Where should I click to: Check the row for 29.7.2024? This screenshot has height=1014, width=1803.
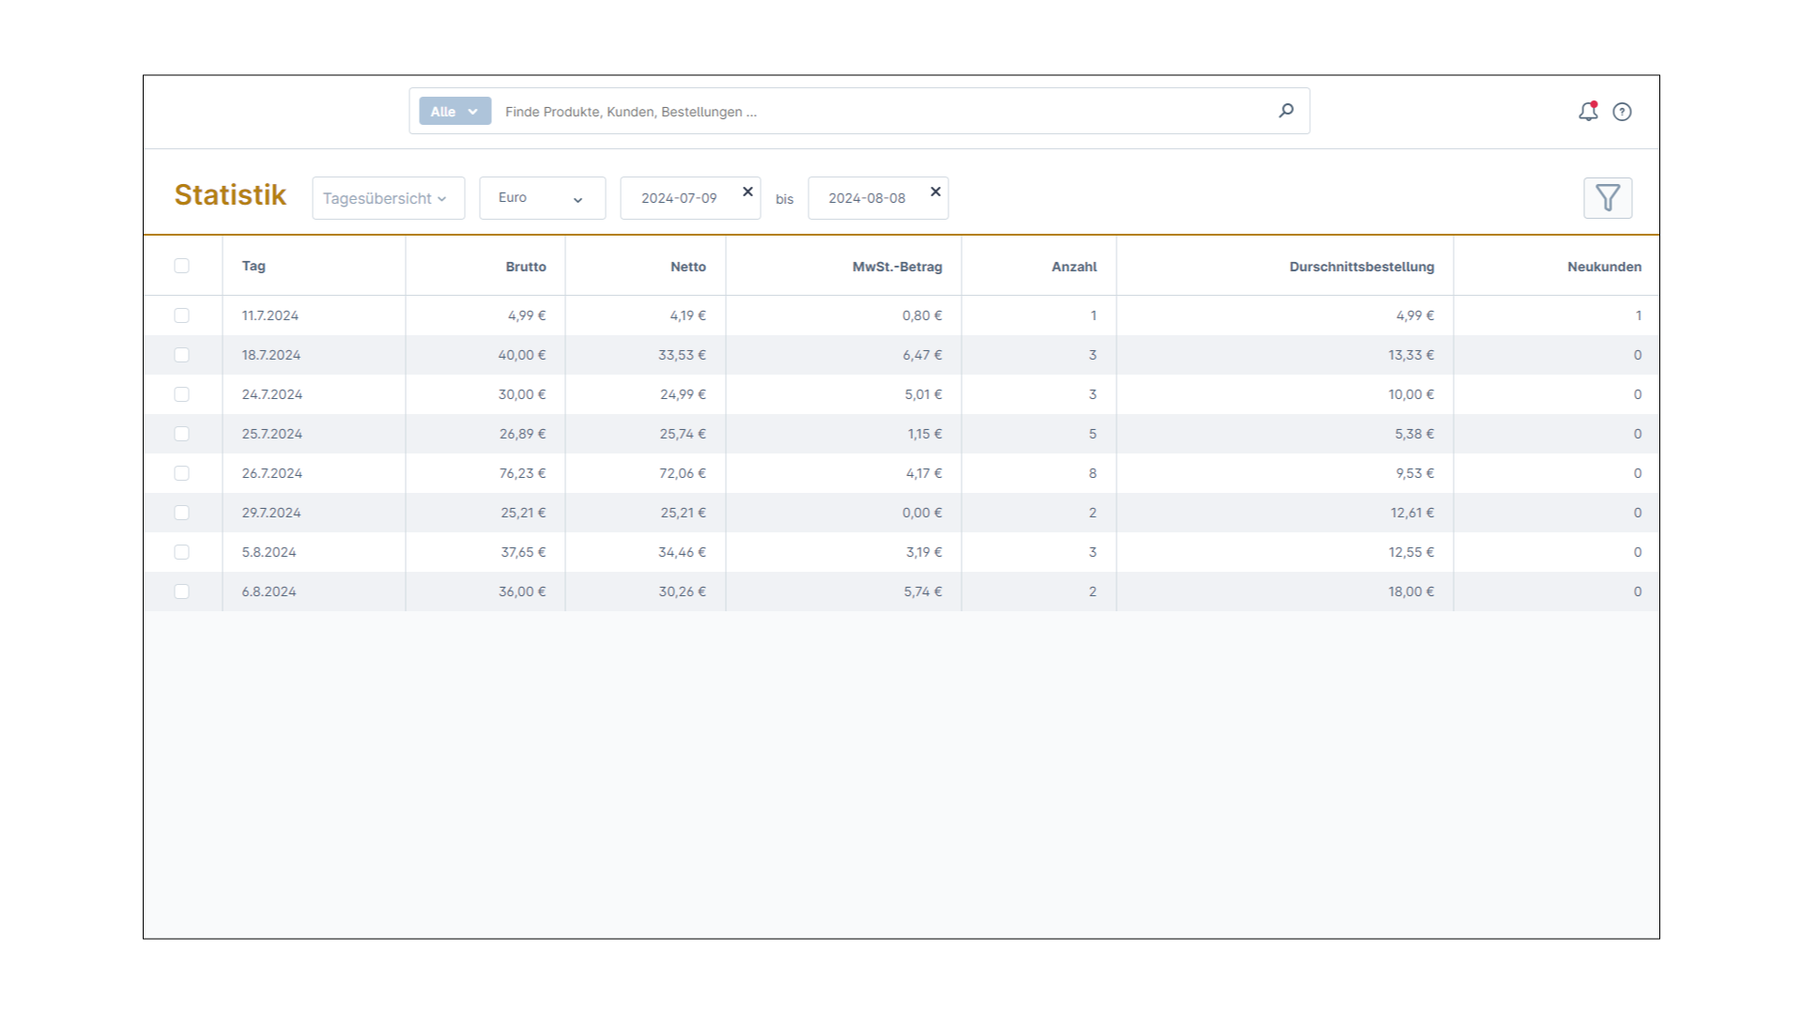[182, 513]
